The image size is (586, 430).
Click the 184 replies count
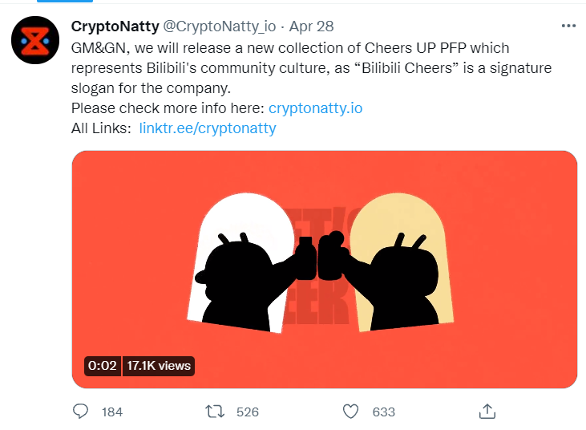(112, 412)
